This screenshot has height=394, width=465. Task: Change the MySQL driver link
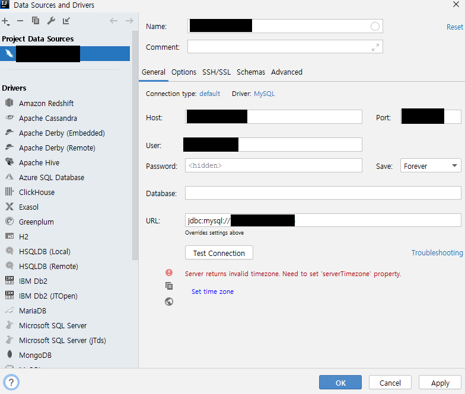click(x=264, y=94)
